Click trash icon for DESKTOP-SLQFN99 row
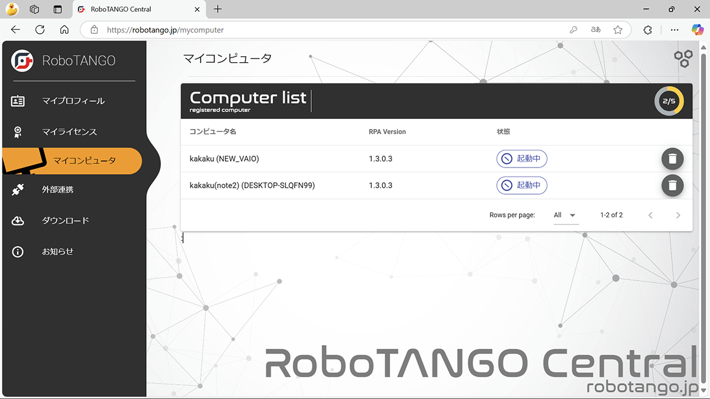 [x=672, y=185]
